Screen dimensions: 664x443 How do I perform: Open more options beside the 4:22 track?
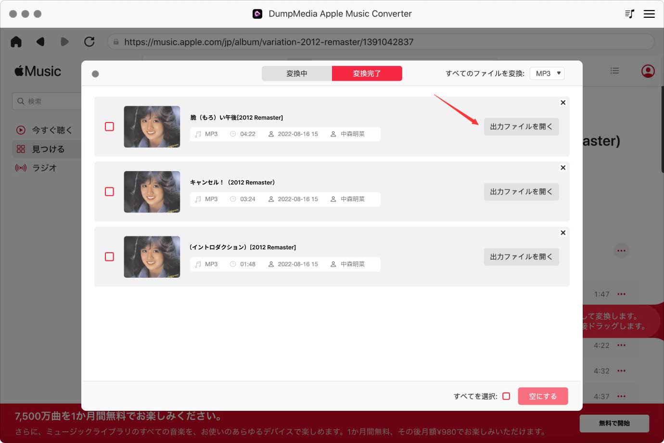click(622, 345)
